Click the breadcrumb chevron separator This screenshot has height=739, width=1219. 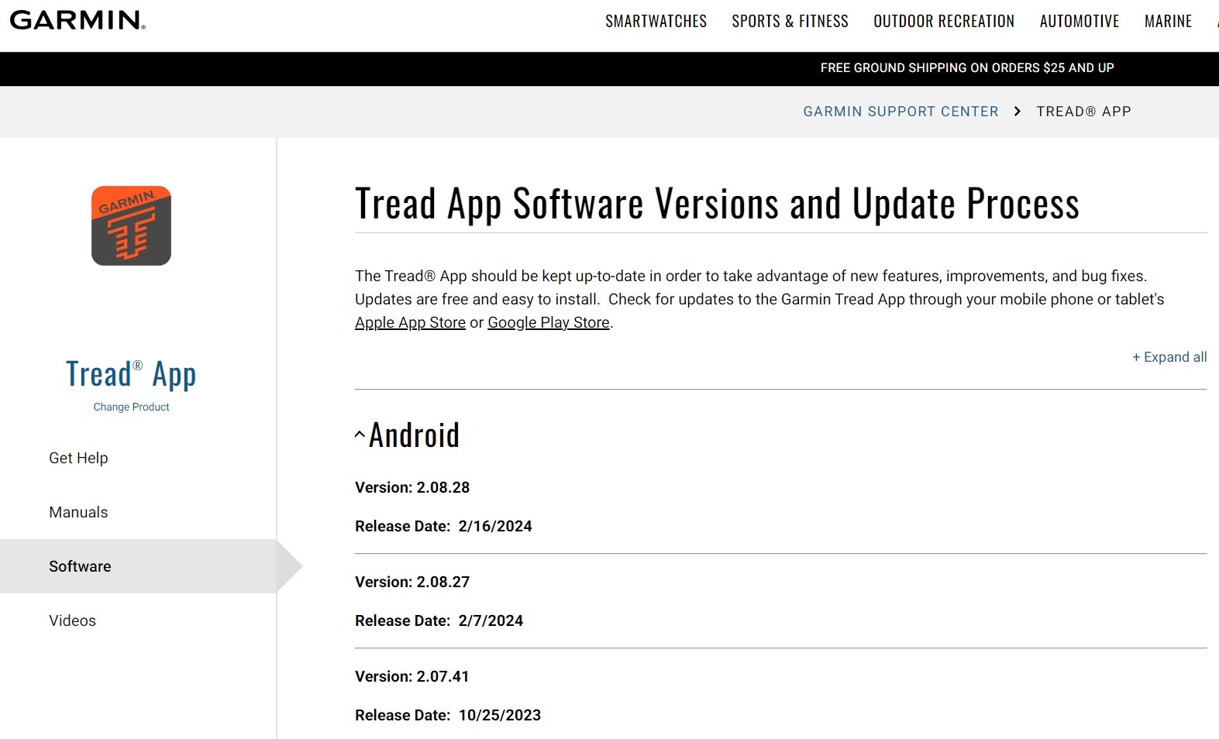click(1018, 112)
